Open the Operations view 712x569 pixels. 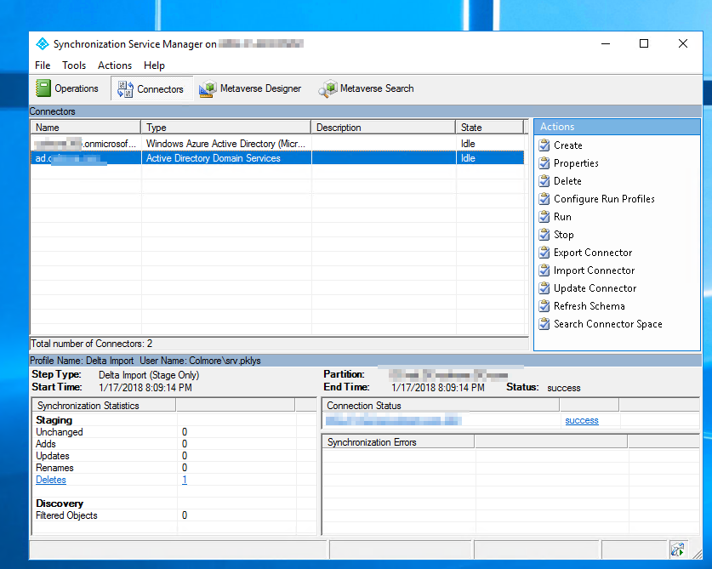[68, 88]
